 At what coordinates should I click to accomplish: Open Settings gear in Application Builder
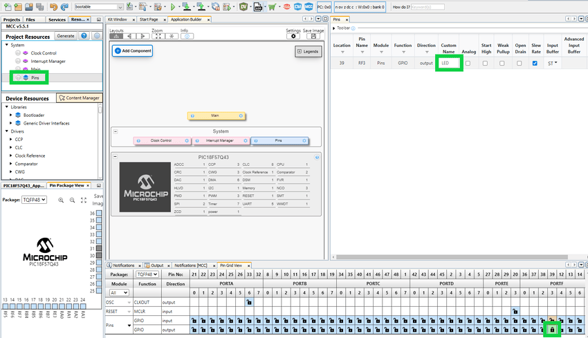point(293,37)
